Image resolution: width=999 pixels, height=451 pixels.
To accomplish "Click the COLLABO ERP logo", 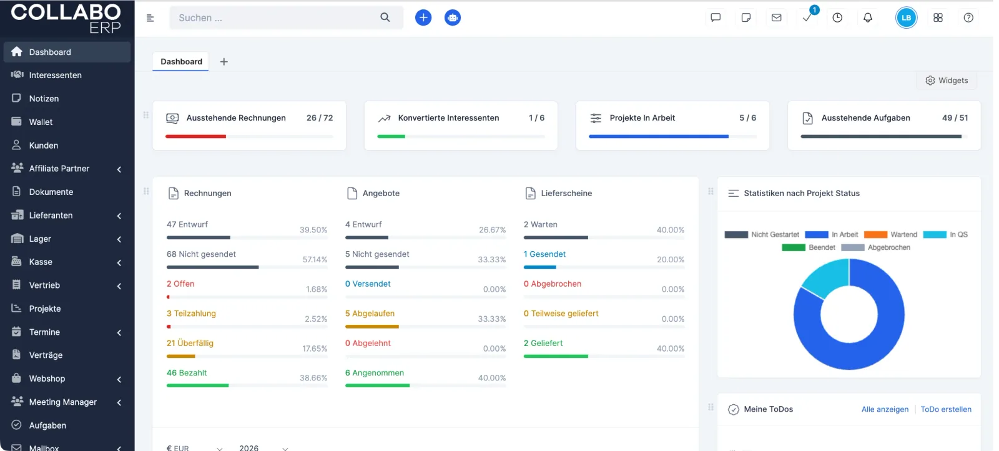I will [66, 18].
